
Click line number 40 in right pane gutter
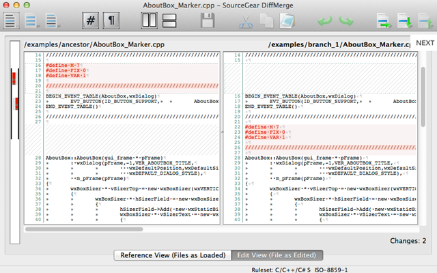coord(237,220)
